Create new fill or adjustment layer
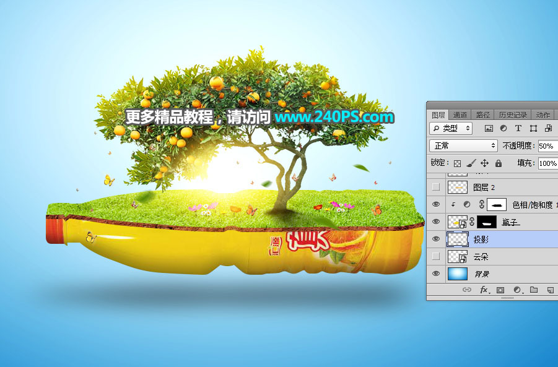 click(x=518, y=290)
